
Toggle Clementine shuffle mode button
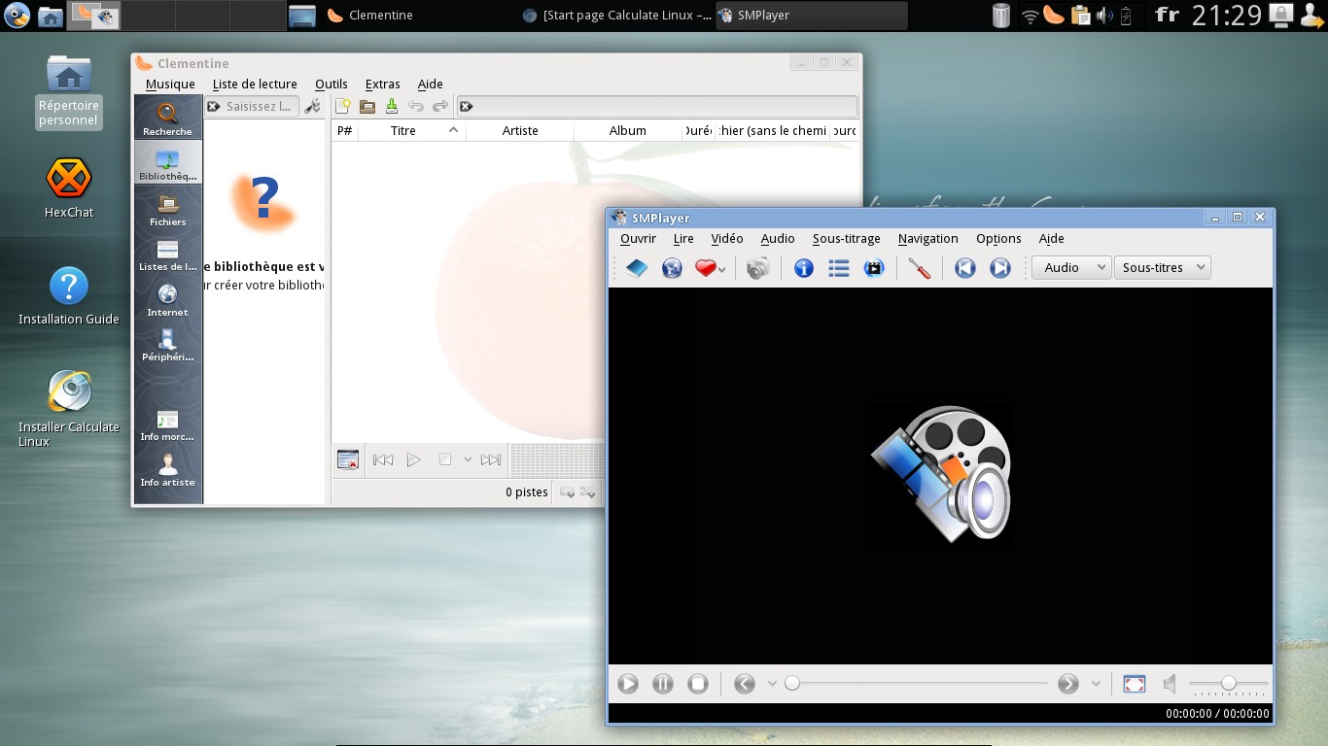tap(588, 492)
